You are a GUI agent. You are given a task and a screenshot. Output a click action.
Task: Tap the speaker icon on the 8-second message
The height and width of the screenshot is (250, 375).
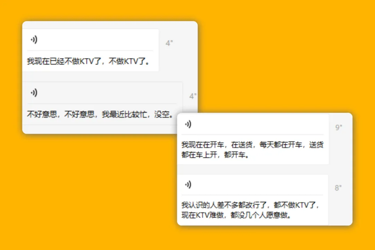188,184
